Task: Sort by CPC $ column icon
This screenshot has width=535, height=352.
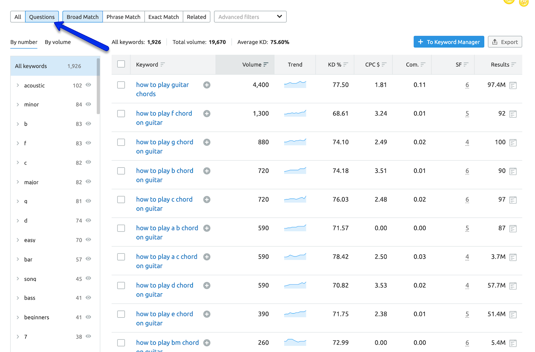Action: click(384, 65)
